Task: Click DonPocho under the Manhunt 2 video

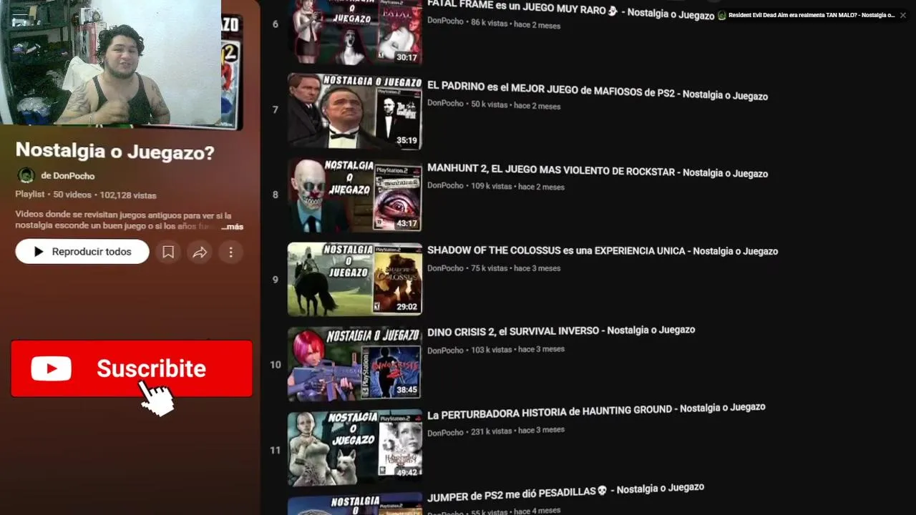Action: coord(445,185)
